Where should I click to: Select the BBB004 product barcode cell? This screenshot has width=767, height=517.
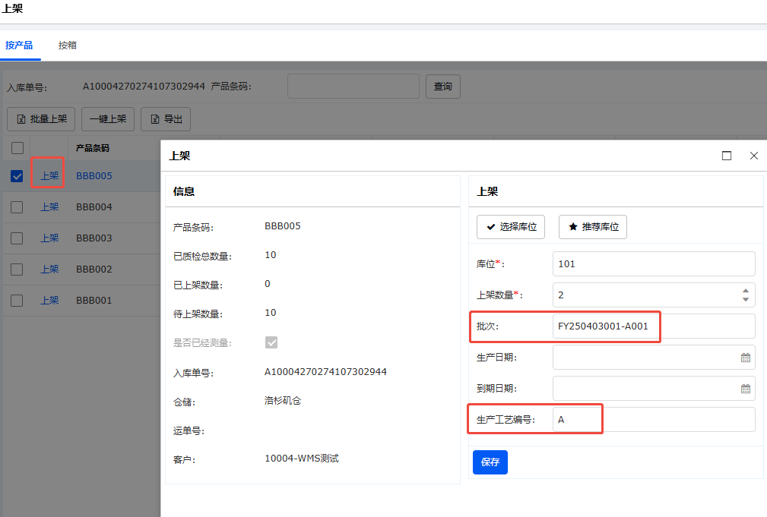94,207
